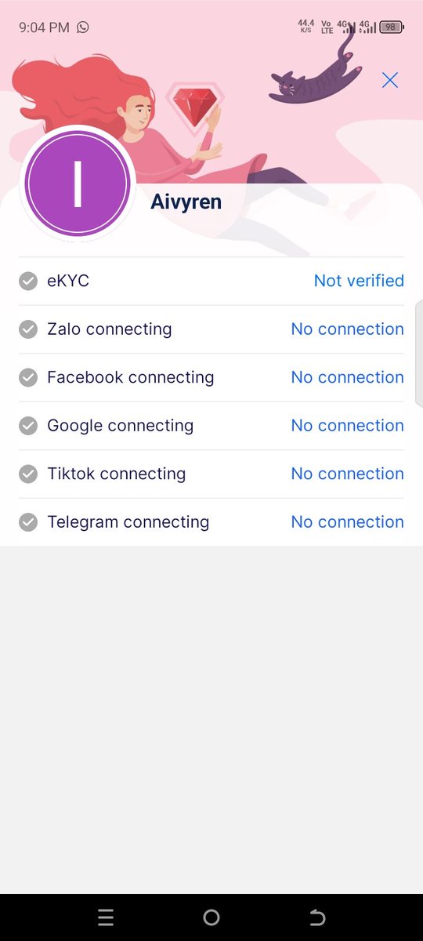Tap the Android home button
The image size is (423, 941).
click(211, 917)
